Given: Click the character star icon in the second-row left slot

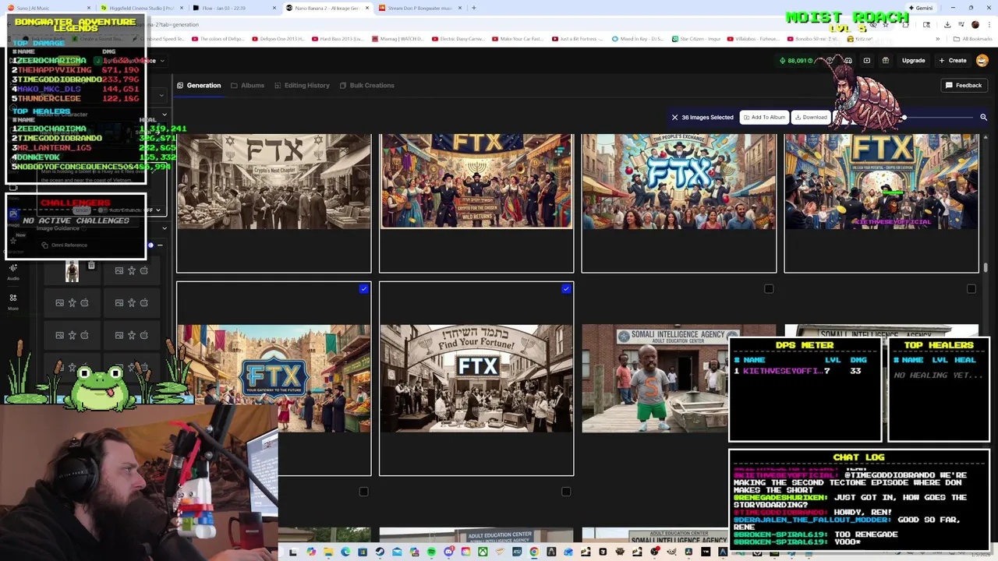Looking at the screenshot, I should (73, 302).
